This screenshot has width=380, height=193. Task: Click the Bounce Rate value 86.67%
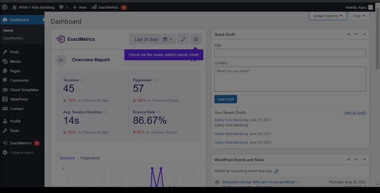pos(150,120)
